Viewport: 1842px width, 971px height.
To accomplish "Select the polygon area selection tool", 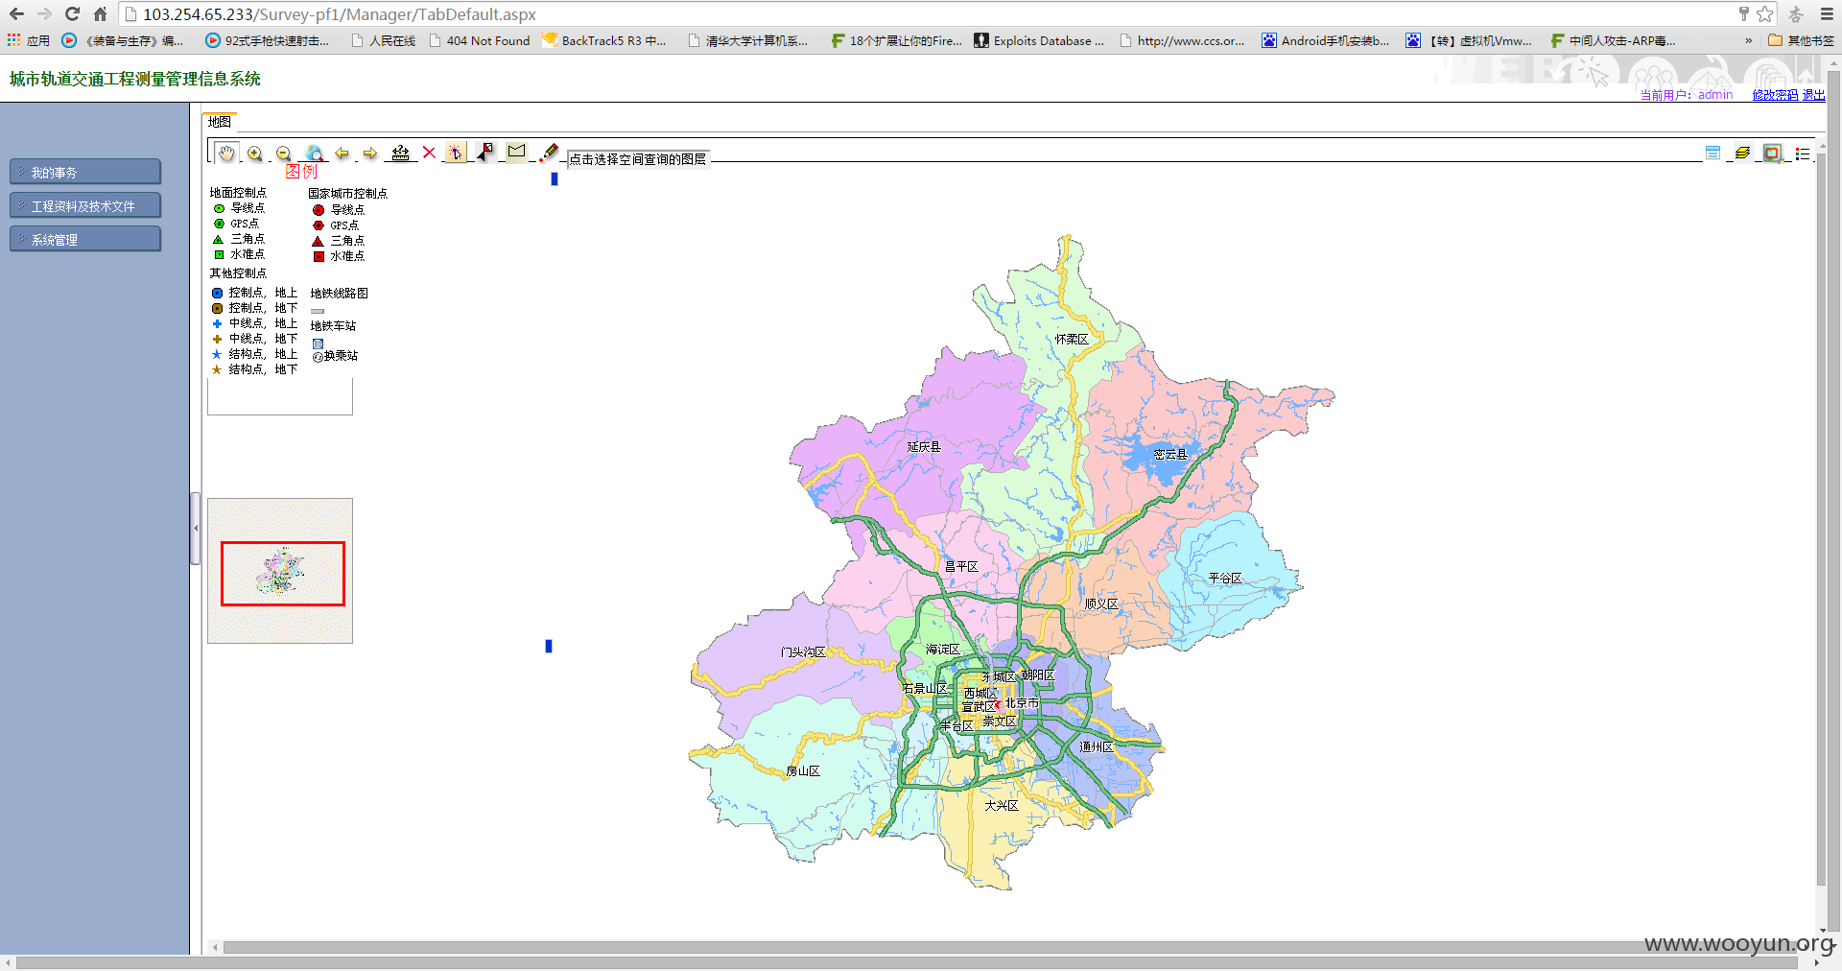I will [x=516, y=152].
